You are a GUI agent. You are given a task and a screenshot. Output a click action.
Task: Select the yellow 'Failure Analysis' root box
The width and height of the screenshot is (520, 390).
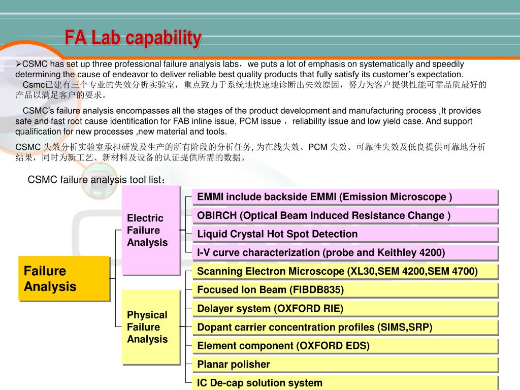pos(63,278)
